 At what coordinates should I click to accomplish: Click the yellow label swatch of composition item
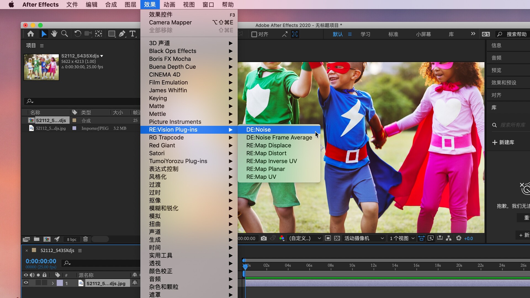point(74,120)
